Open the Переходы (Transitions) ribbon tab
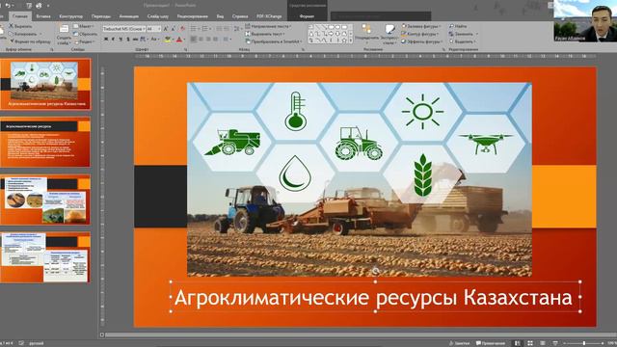Image resolution: width=617 pixels, height=347 pixels. pos(100,16)
